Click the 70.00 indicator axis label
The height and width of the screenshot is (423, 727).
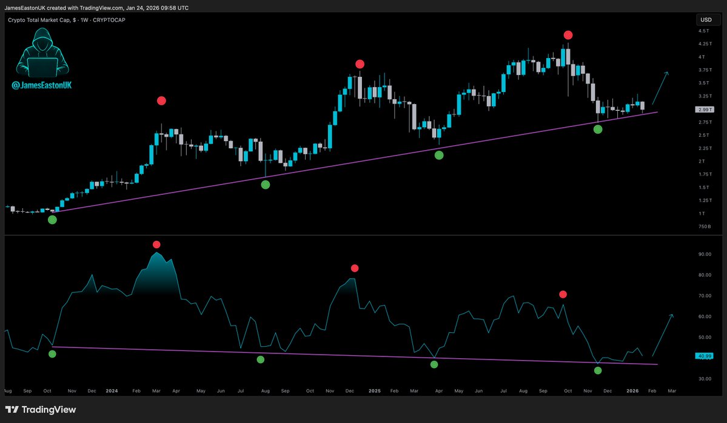[705, 296]
